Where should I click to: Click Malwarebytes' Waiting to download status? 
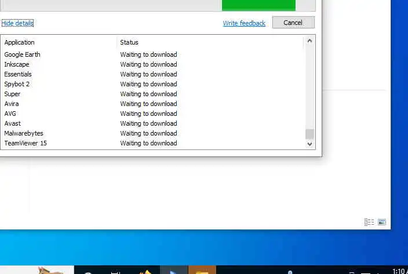[x=148, y=133]
